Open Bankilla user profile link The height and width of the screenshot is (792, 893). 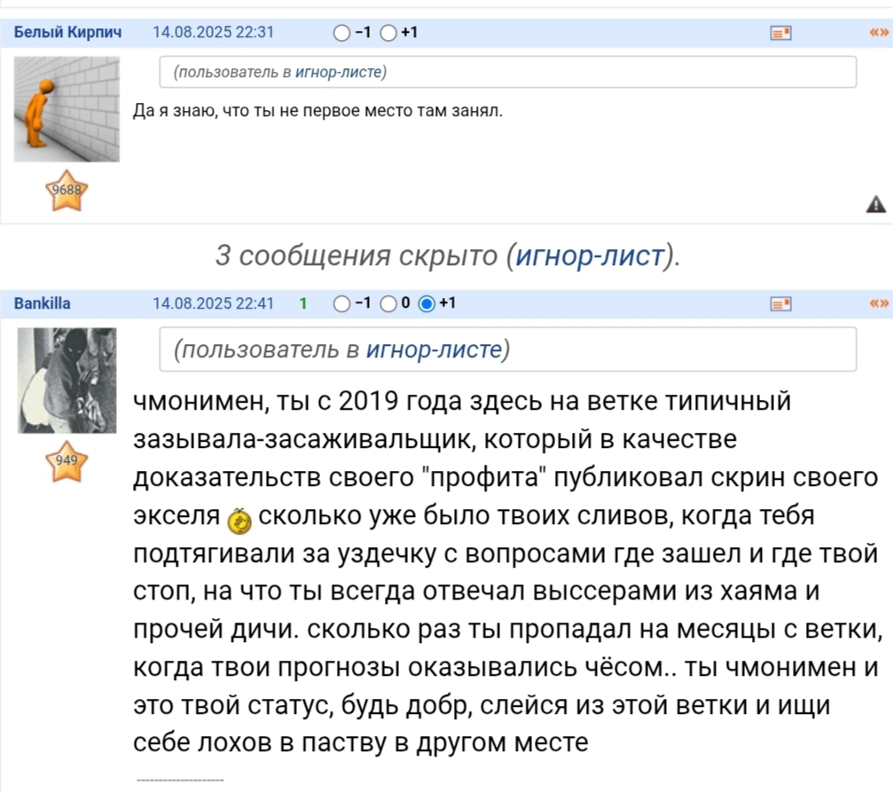(43, 303)
